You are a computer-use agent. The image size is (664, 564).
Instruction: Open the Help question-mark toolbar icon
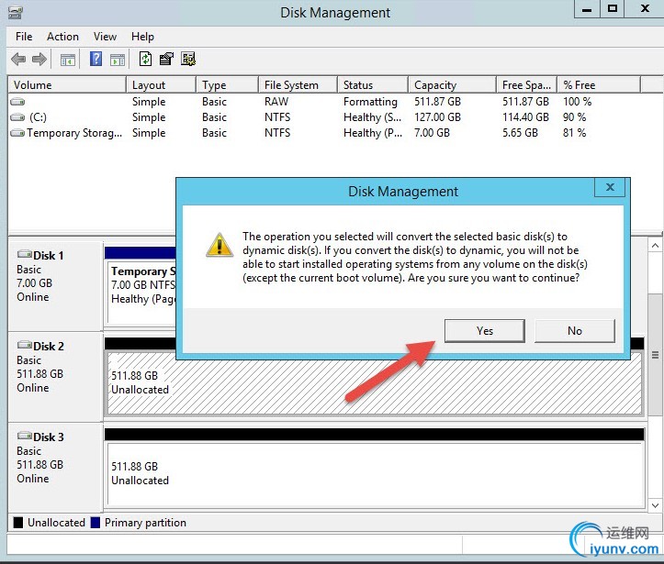tap(96, 59)
